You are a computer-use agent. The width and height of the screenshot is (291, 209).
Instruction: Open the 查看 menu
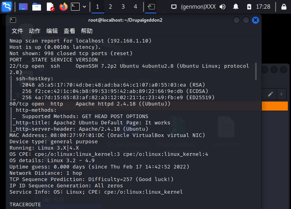click(69, 31)
